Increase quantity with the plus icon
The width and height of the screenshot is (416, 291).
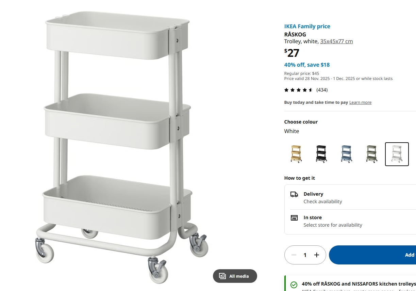317,255
